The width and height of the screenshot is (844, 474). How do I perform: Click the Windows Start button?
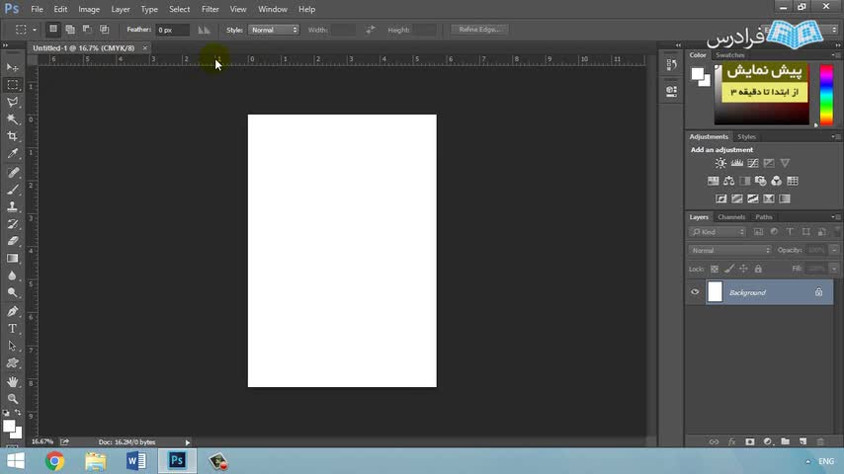click(16, 461)
